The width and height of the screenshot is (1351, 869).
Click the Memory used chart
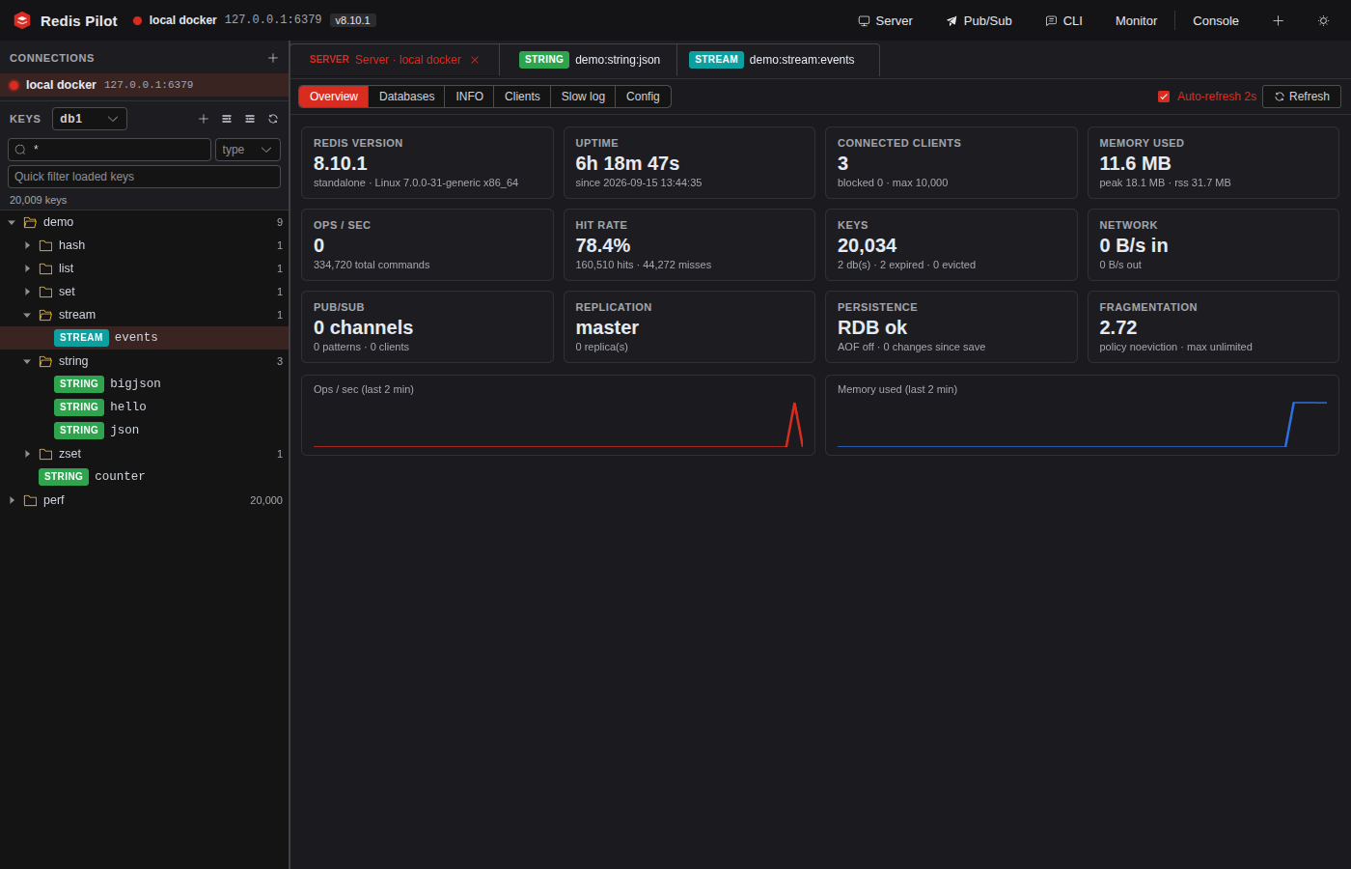point(1082,415)
